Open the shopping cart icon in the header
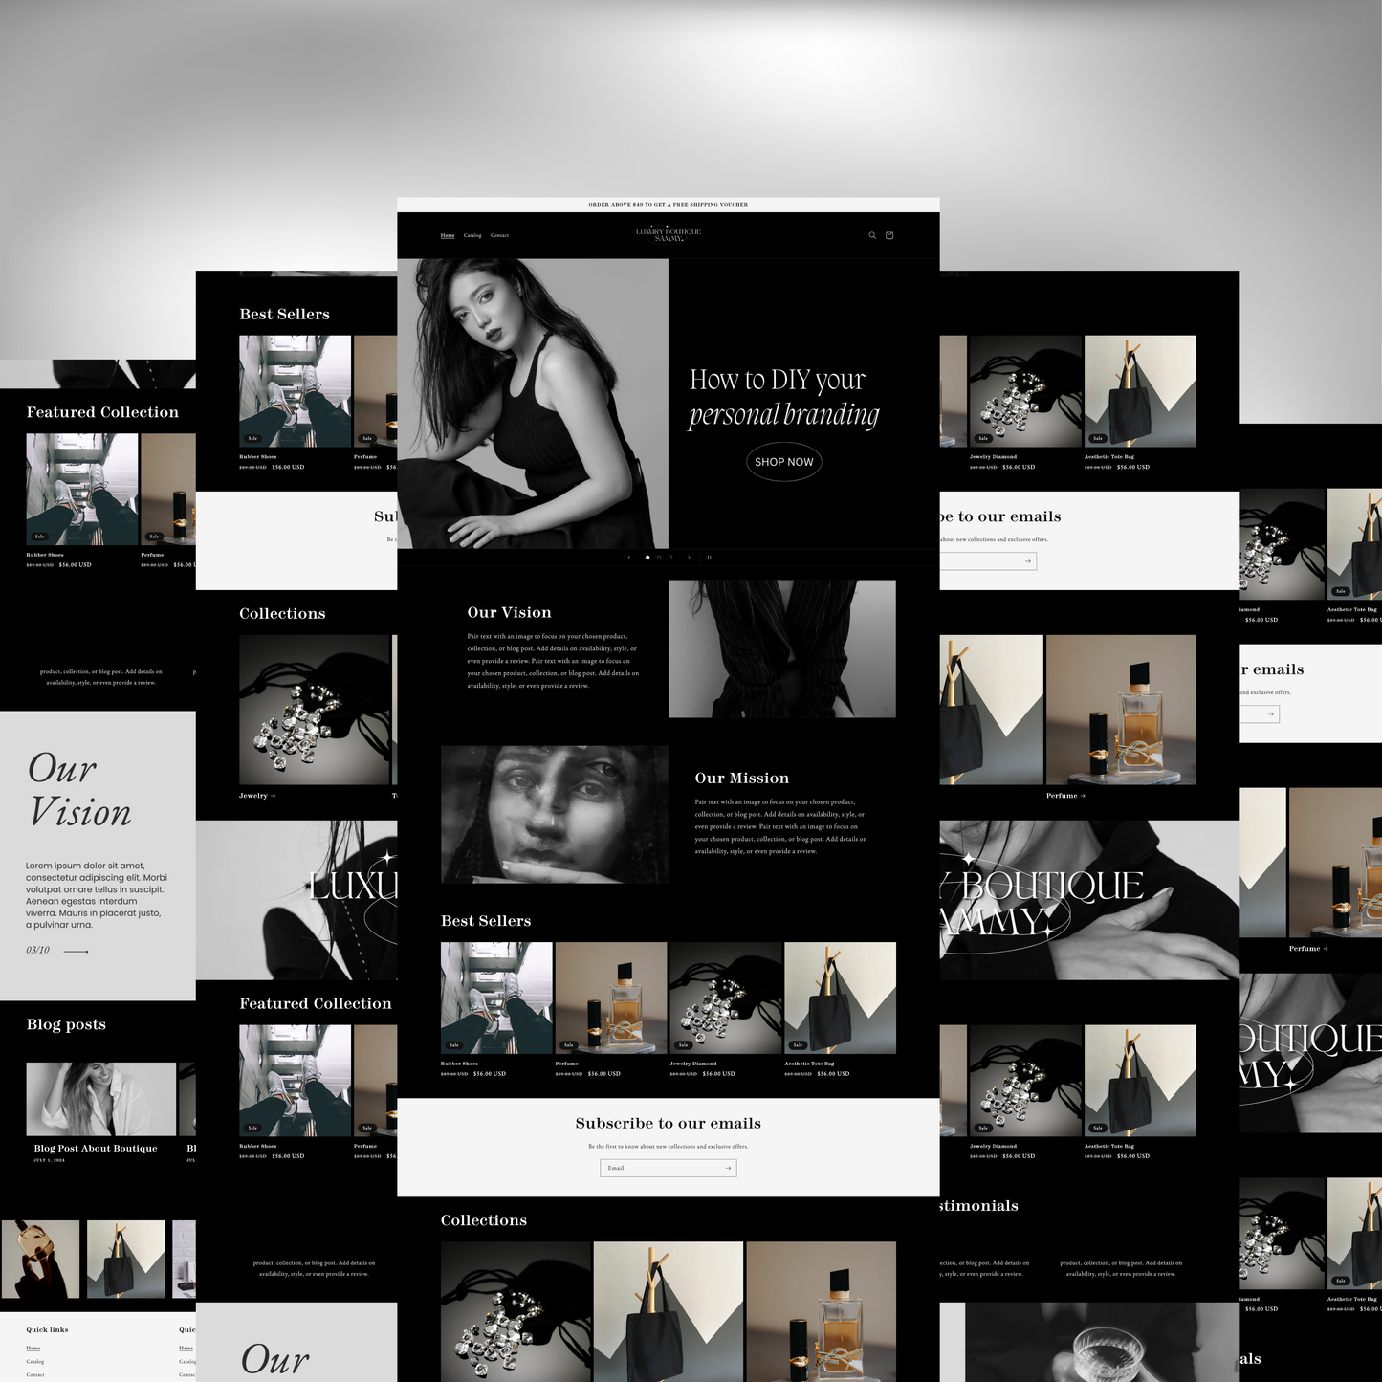The height and width of the screenshot is (1382, 1382). 889,235
